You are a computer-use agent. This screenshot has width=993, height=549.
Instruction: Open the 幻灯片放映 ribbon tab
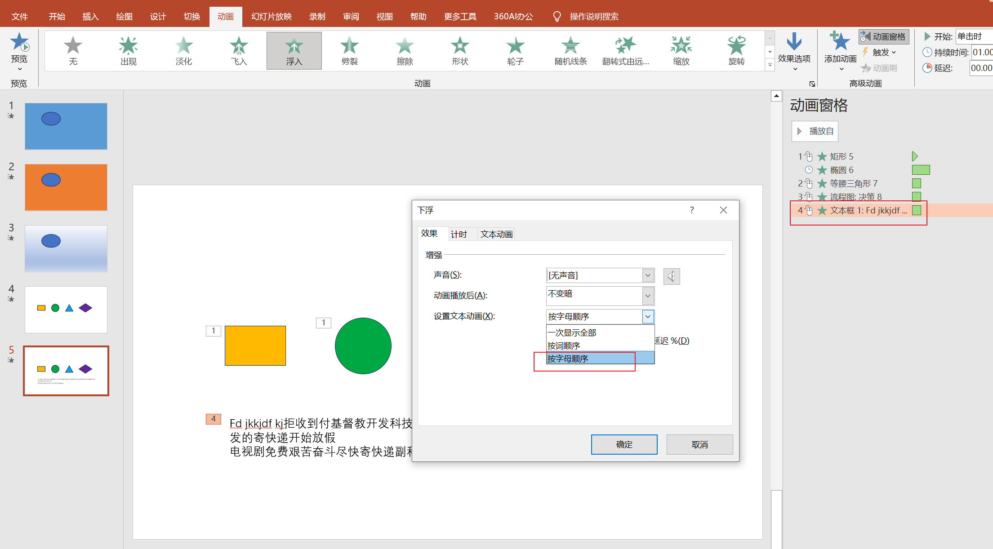[272, 17]
